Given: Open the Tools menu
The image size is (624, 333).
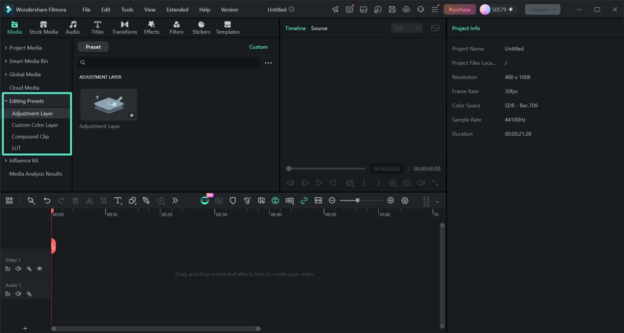Looking at the screenshot, I should (x=127, y=10).
